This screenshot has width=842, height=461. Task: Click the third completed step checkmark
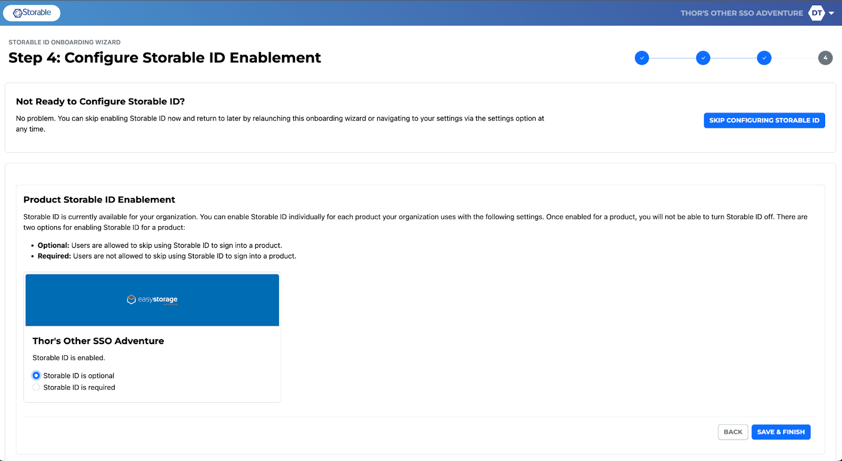click(x=764, y=58)
